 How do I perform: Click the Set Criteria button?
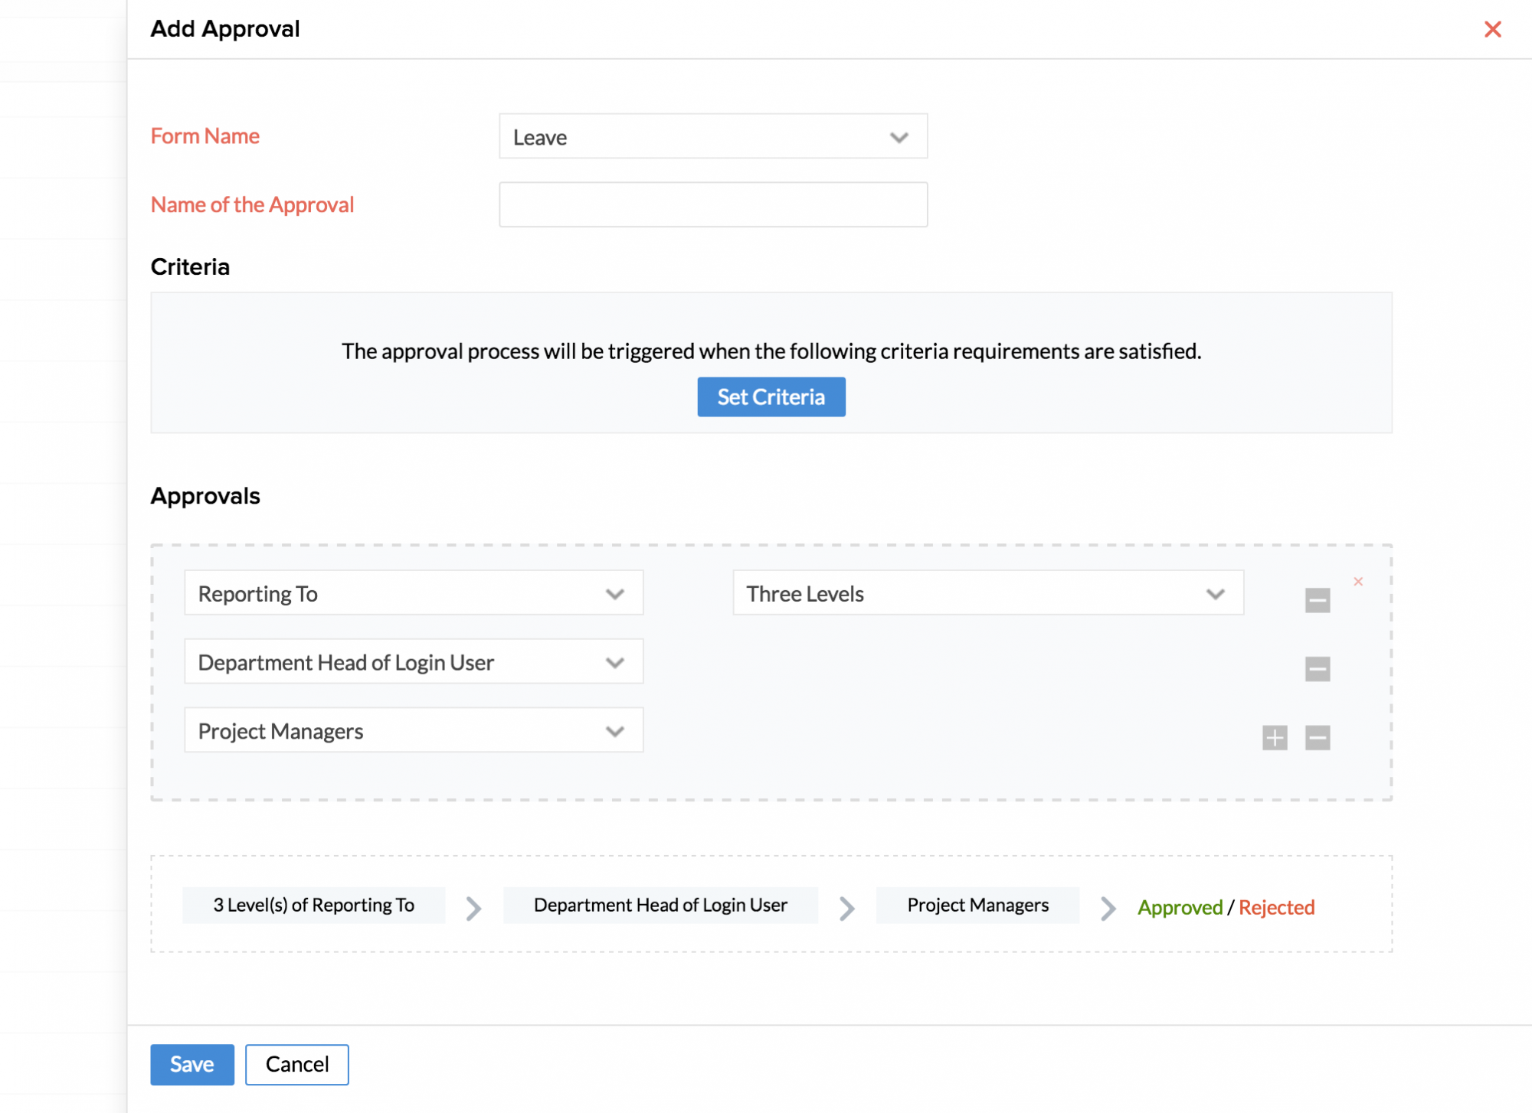[x=771, y=397]
